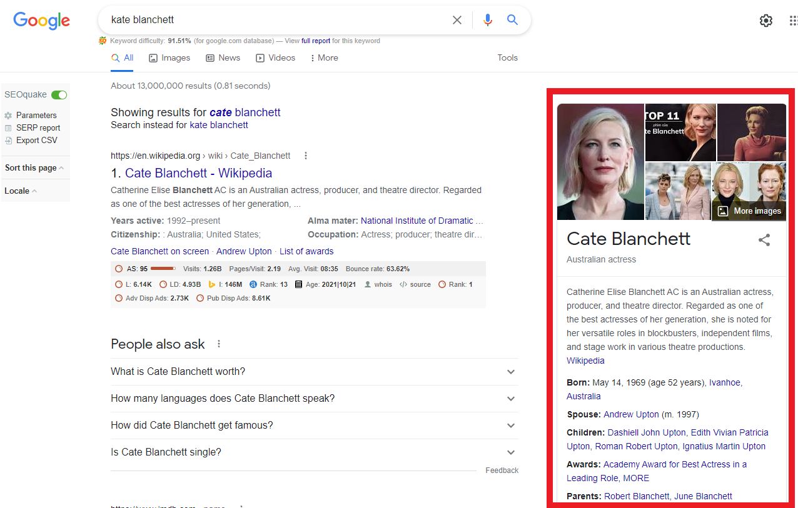798x508 pixels.
Task: Switch to the Videos tab
Action: (x=275, y=57)
